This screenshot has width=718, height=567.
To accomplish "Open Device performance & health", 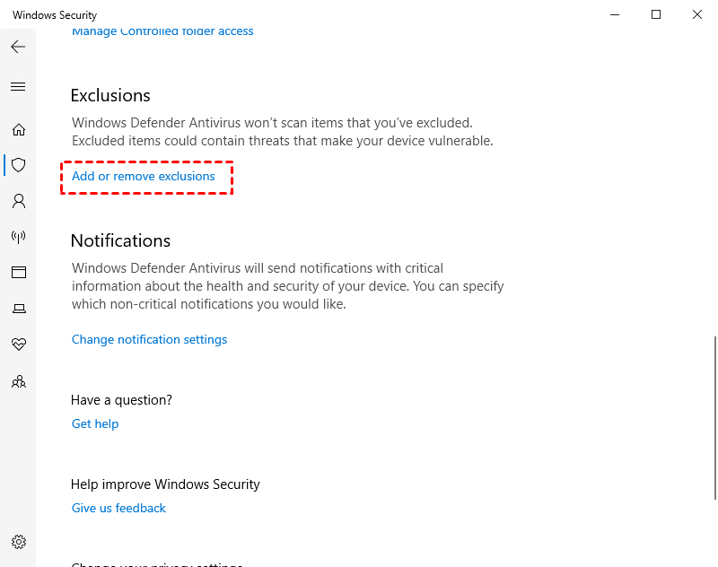I will (18, 344).
